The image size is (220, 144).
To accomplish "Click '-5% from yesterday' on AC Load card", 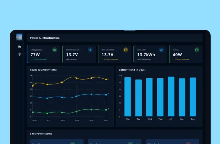I will 182,59.
